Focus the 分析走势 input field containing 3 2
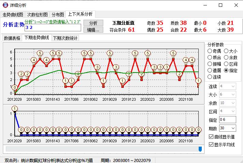243x163 pixels. click(x=53, y=28)
